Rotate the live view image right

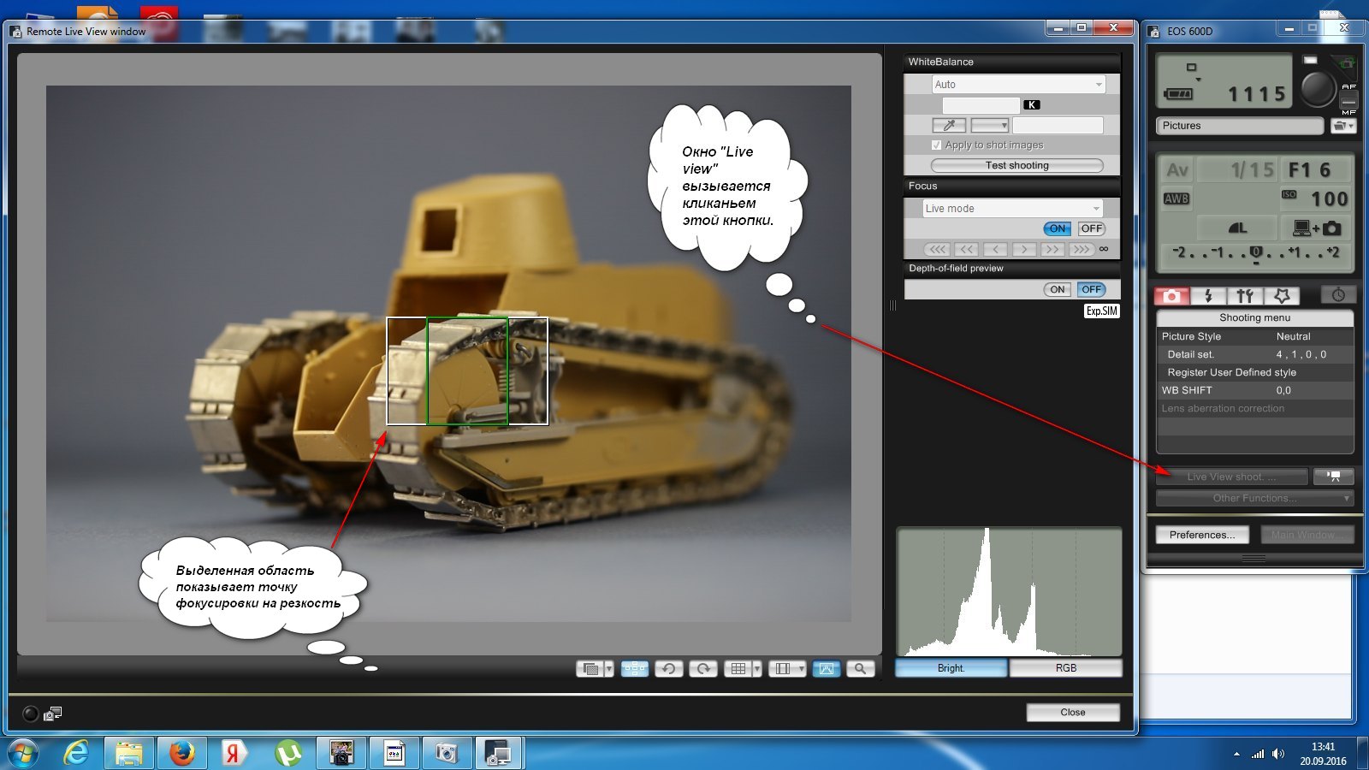tap(703, 668)
